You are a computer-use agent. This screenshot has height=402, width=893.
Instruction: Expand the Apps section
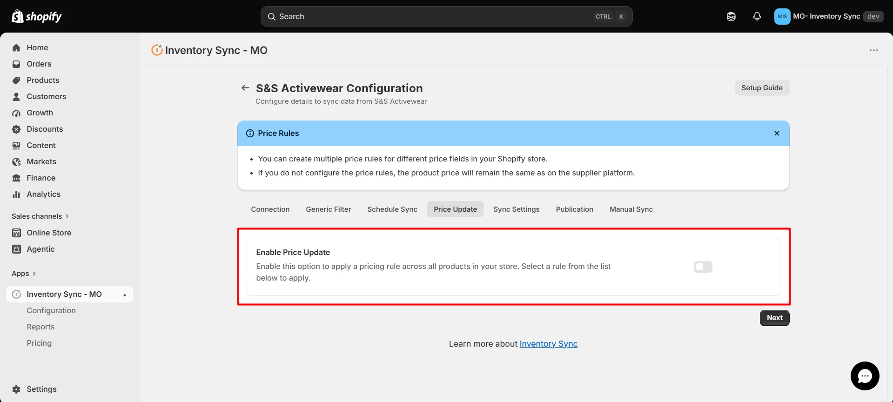[x=24, y=274]
